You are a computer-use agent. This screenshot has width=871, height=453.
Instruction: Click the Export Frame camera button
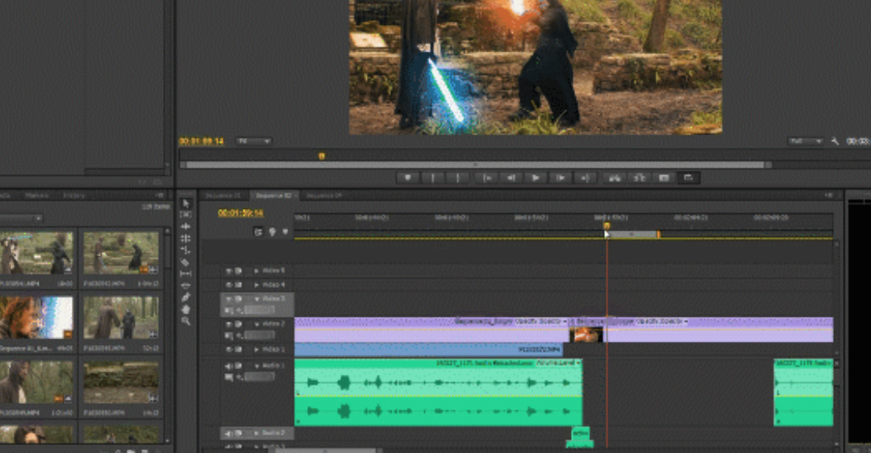[x=664, y=177]
